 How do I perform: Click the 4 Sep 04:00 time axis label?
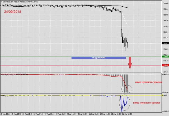point(71,114)
